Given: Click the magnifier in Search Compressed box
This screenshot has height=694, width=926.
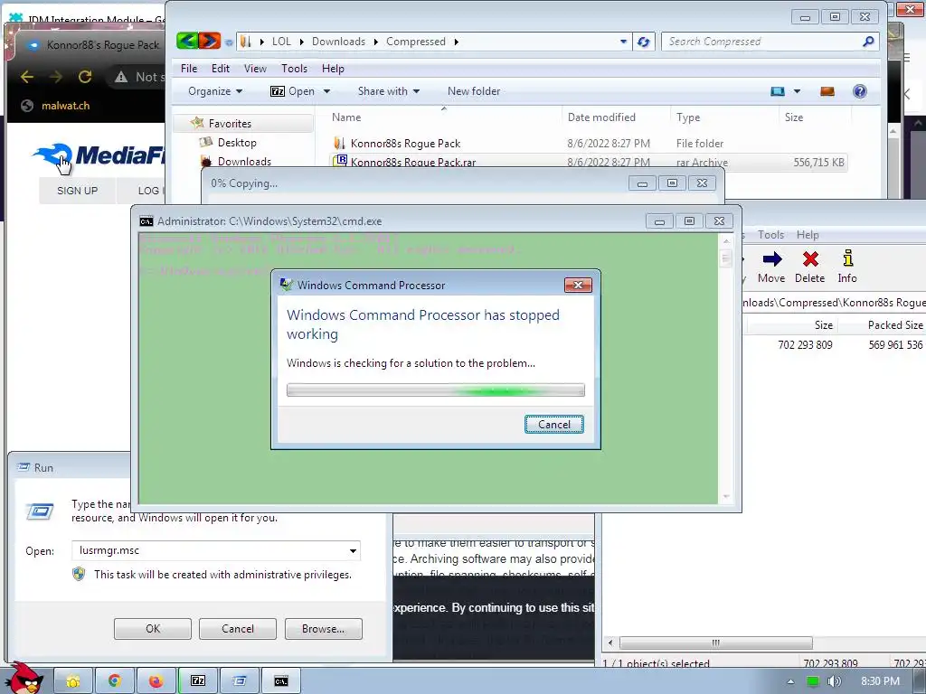Looking at the screenshot, I should (868, 42).
